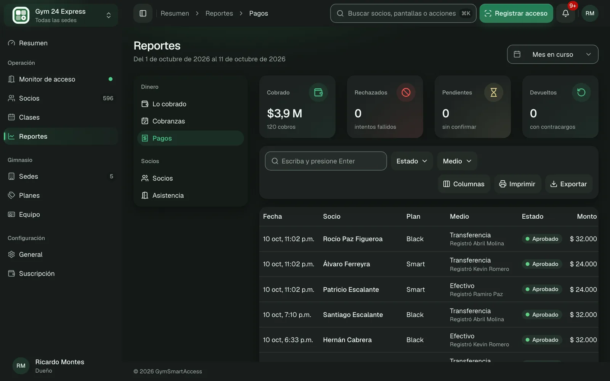Click the Equipo ID card icon
The height and width of the screenshot is (381, 610).
[x=11, y=215]
